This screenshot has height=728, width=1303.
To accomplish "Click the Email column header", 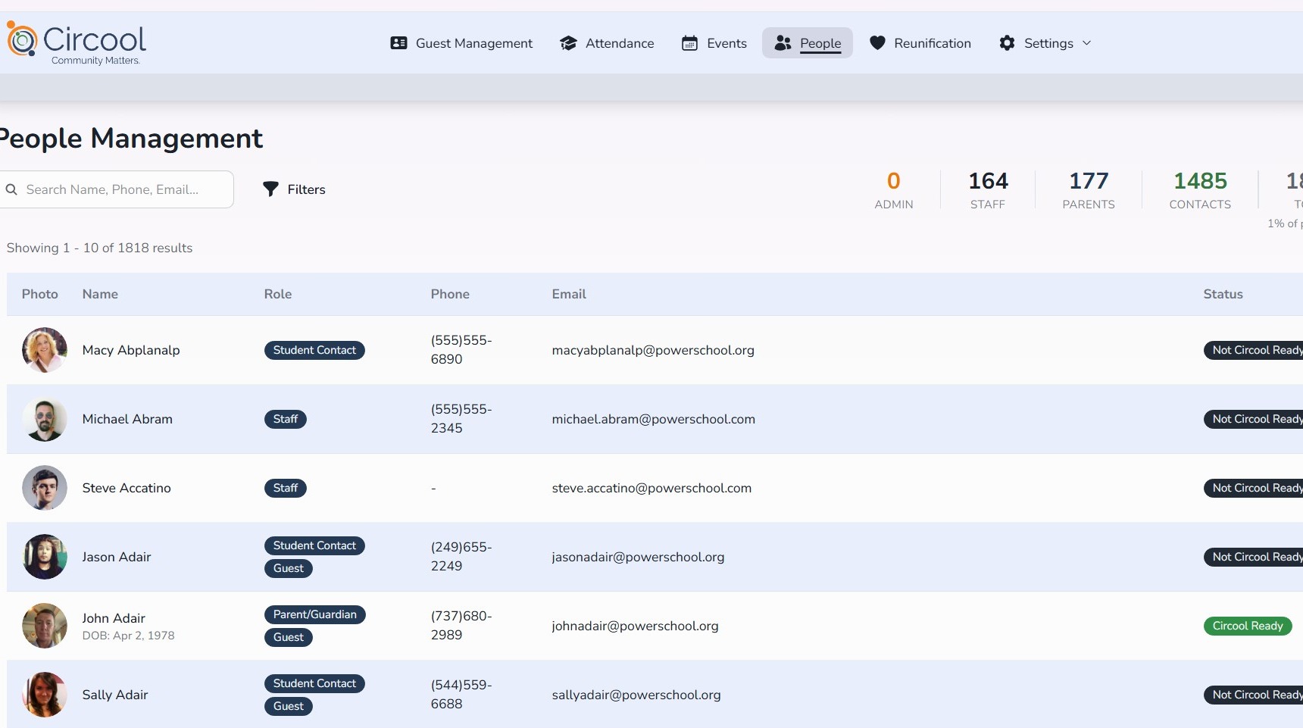I will point(569,294).
